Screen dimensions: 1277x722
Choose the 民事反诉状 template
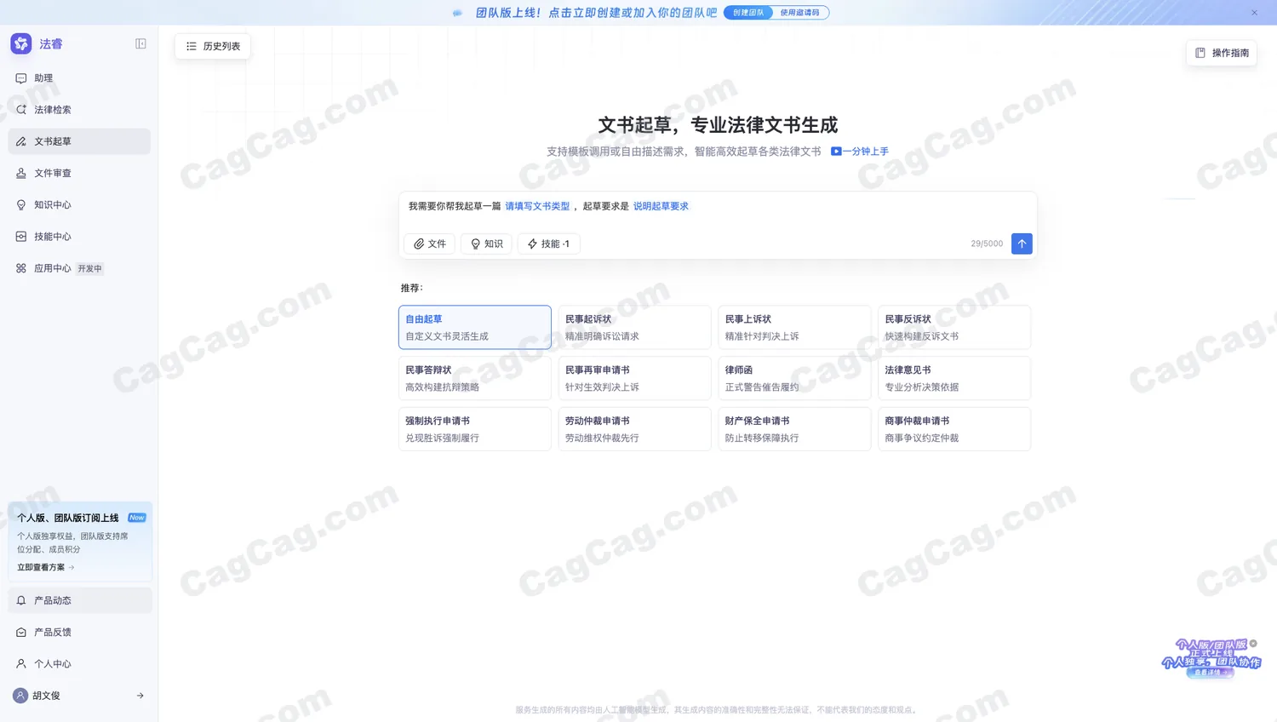[954, 327]
